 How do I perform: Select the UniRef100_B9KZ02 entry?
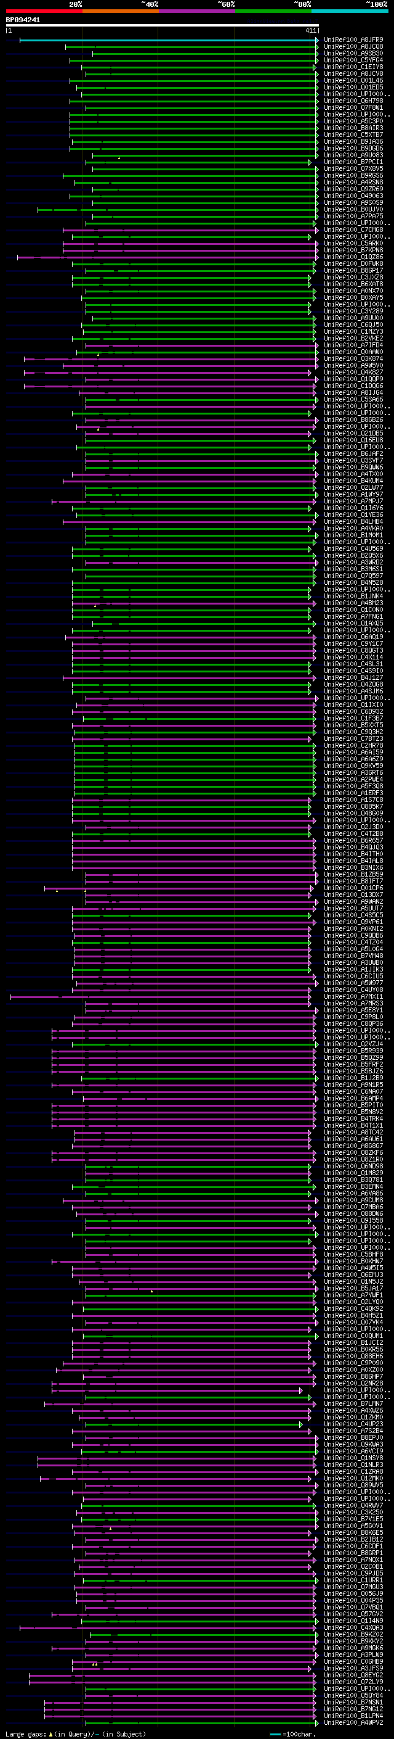coord(353,1634)
